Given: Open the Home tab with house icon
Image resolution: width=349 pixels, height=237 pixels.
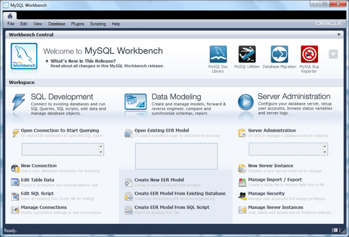Looking at the screenshot, I should point(10,16).
